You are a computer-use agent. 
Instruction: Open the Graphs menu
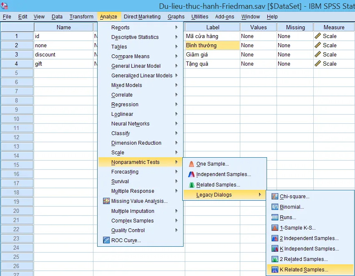coord(176,16)
